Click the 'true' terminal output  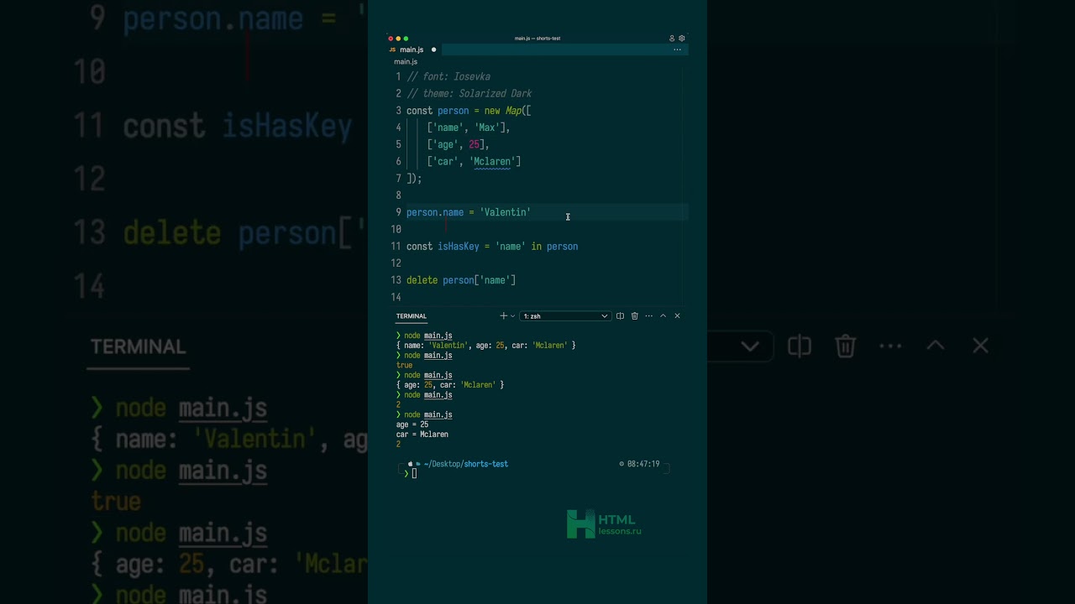pos(404,366)
